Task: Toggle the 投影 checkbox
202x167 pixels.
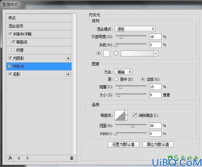Action: (x=10, y=74)
